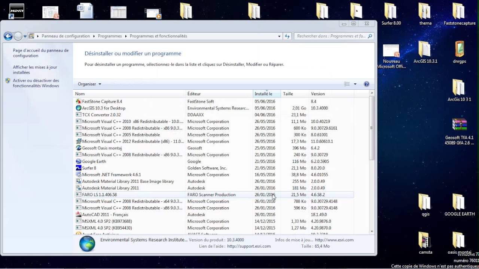
Task: Sort by the Éditeur column header
Action: [x=219, y=94]
